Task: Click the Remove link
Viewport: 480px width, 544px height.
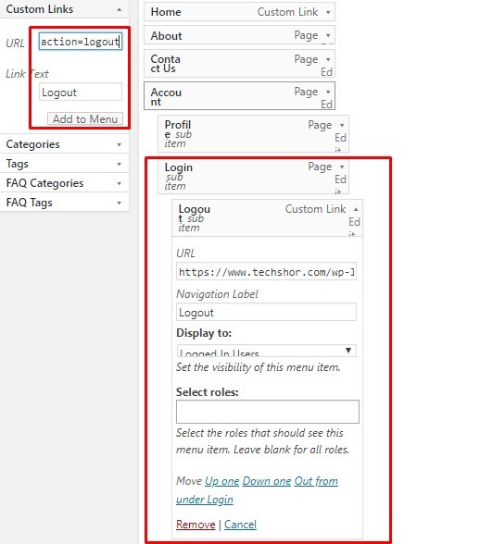Action: tap(196, 525)
